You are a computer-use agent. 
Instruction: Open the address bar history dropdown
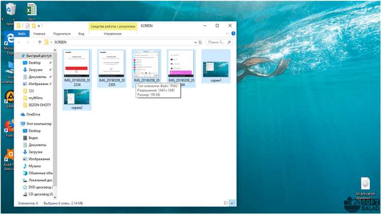click(195, 42)
